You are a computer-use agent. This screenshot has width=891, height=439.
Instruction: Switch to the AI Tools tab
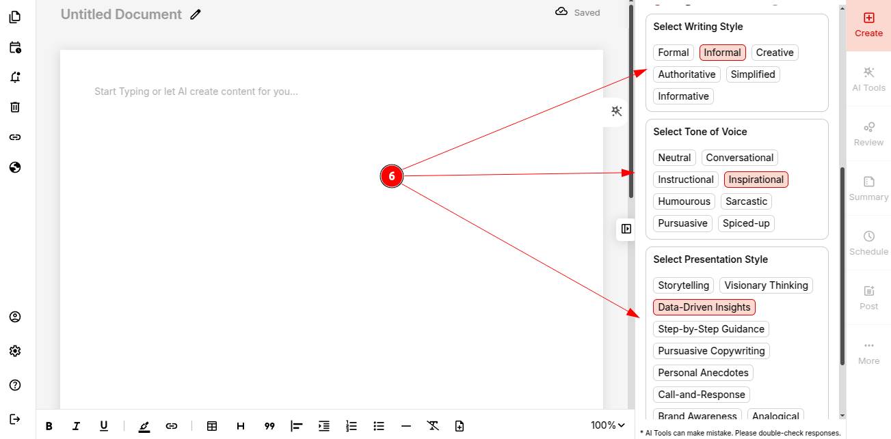[x=868, y=79]
